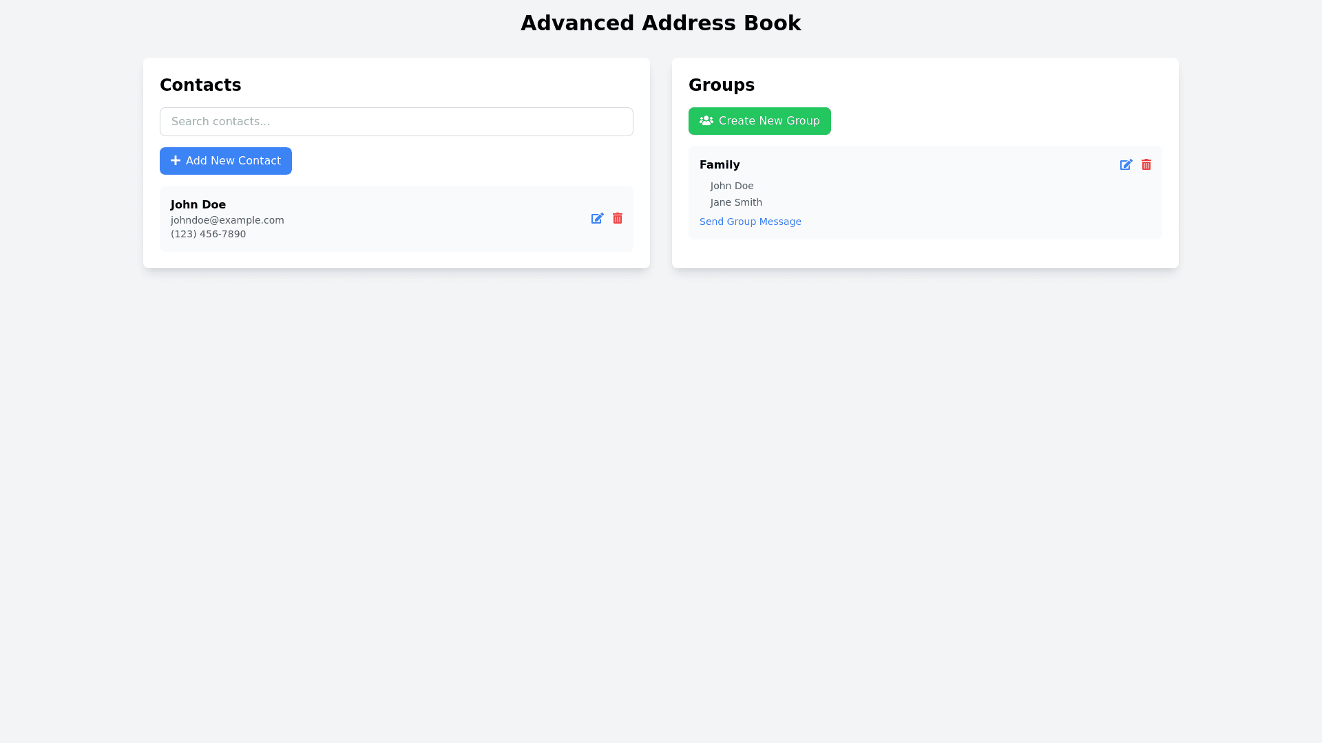The image size is (1322, 743).
Task: Click the people icon on Create New Group
Action: [706, 120]
